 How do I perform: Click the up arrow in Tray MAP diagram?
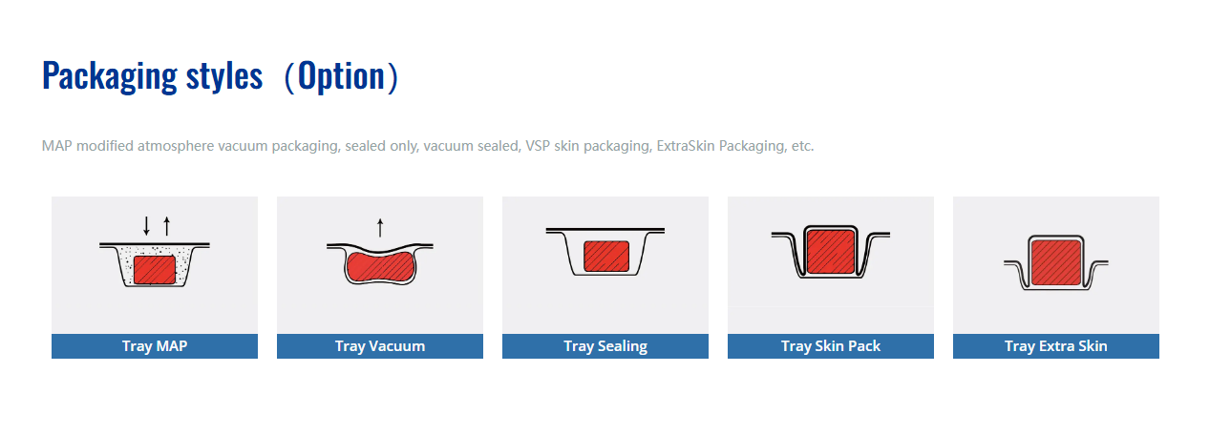click(x=167, y=226)
